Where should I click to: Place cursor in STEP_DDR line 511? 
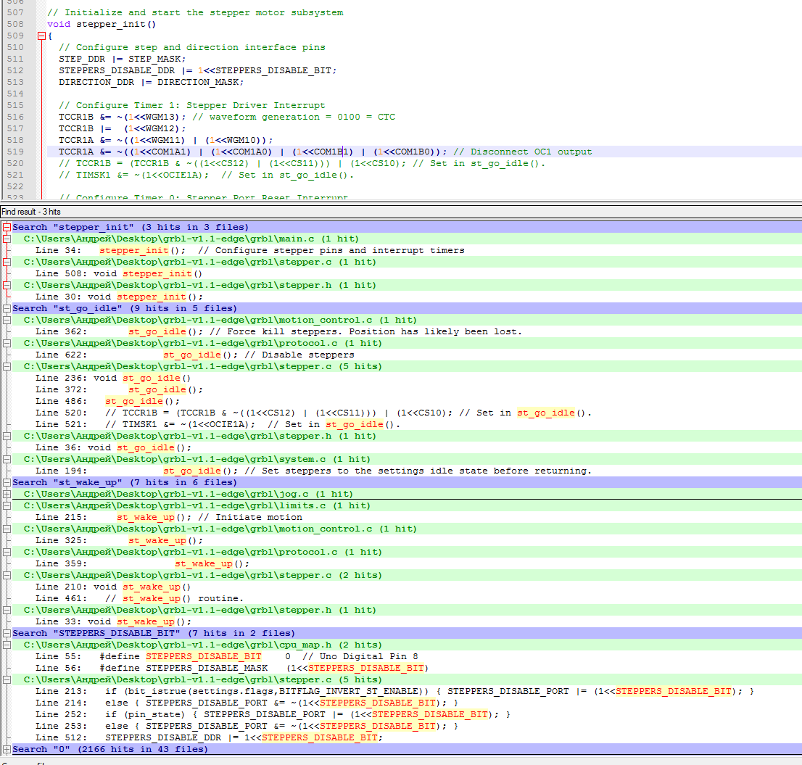(x=123, y=59)
